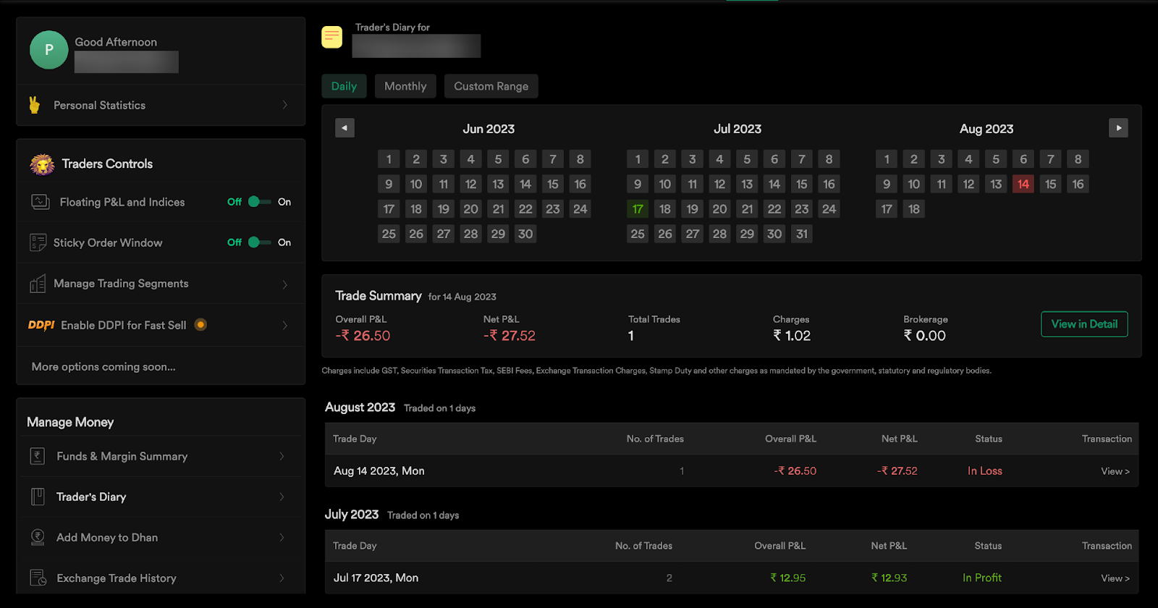Expand Manage Trading Segments chevron
The image size is (1158, 608).
285,284
